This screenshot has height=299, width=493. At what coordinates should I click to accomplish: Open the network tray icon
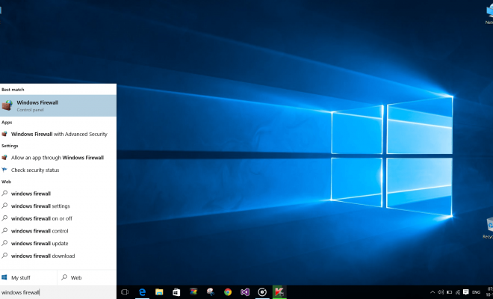coord(458,292)
